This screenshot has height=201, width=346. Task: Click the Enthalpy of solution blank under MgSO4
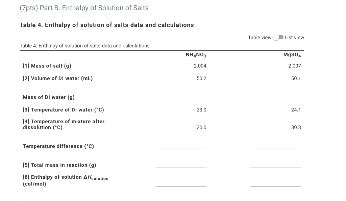click(x=275, y=186)
